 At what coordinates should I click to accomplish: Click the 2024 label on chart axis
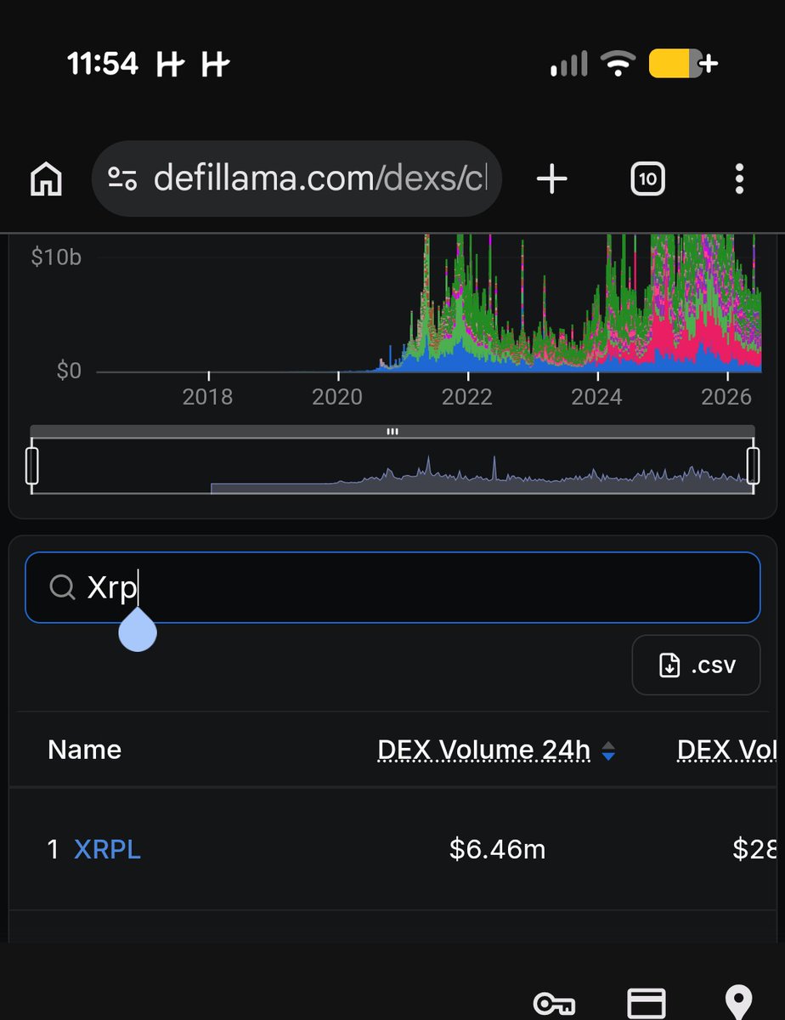(596, 397)
